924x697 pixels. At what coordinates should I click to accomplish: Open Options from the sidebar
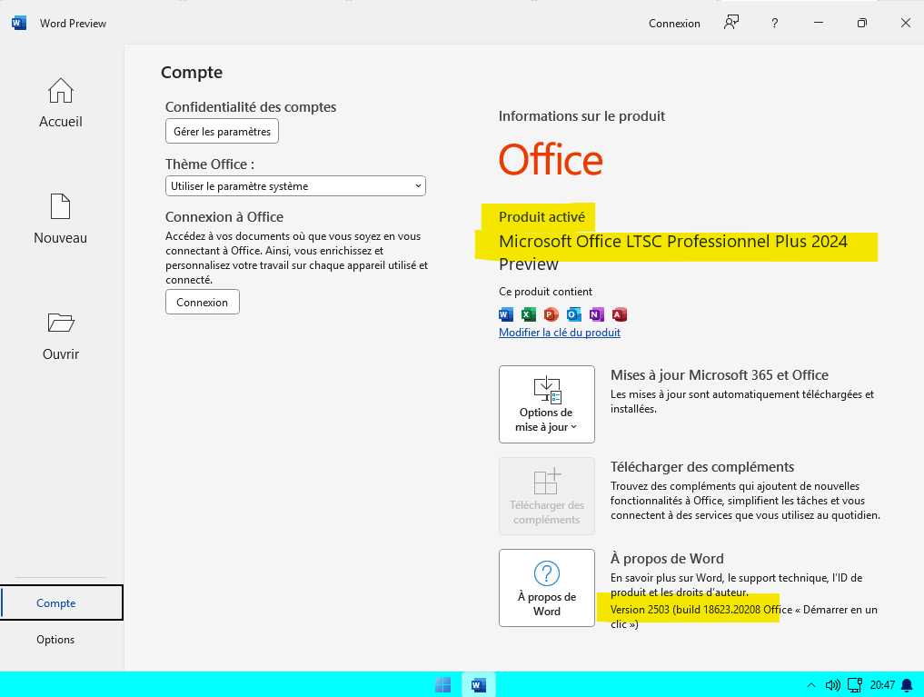(x=55, y=639)
